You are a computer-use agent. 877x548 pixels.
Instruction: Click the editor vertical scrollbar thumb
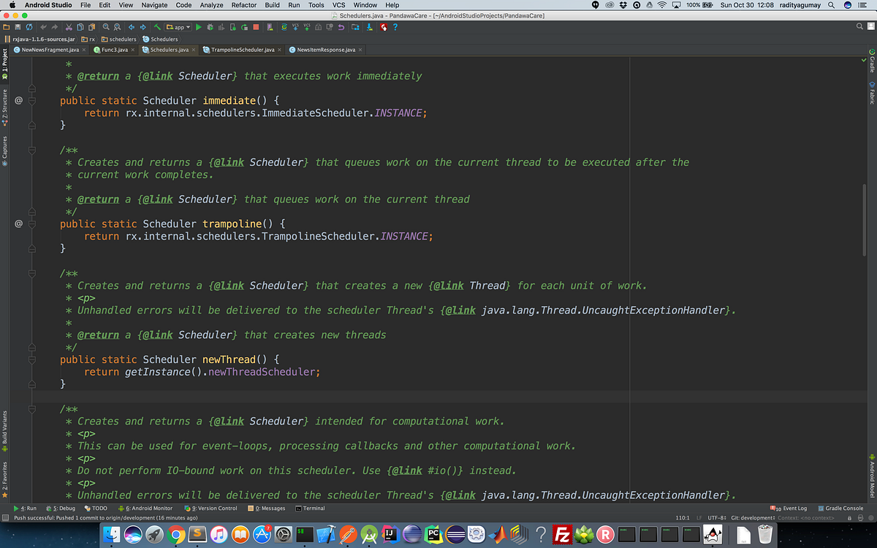[865, 219]
